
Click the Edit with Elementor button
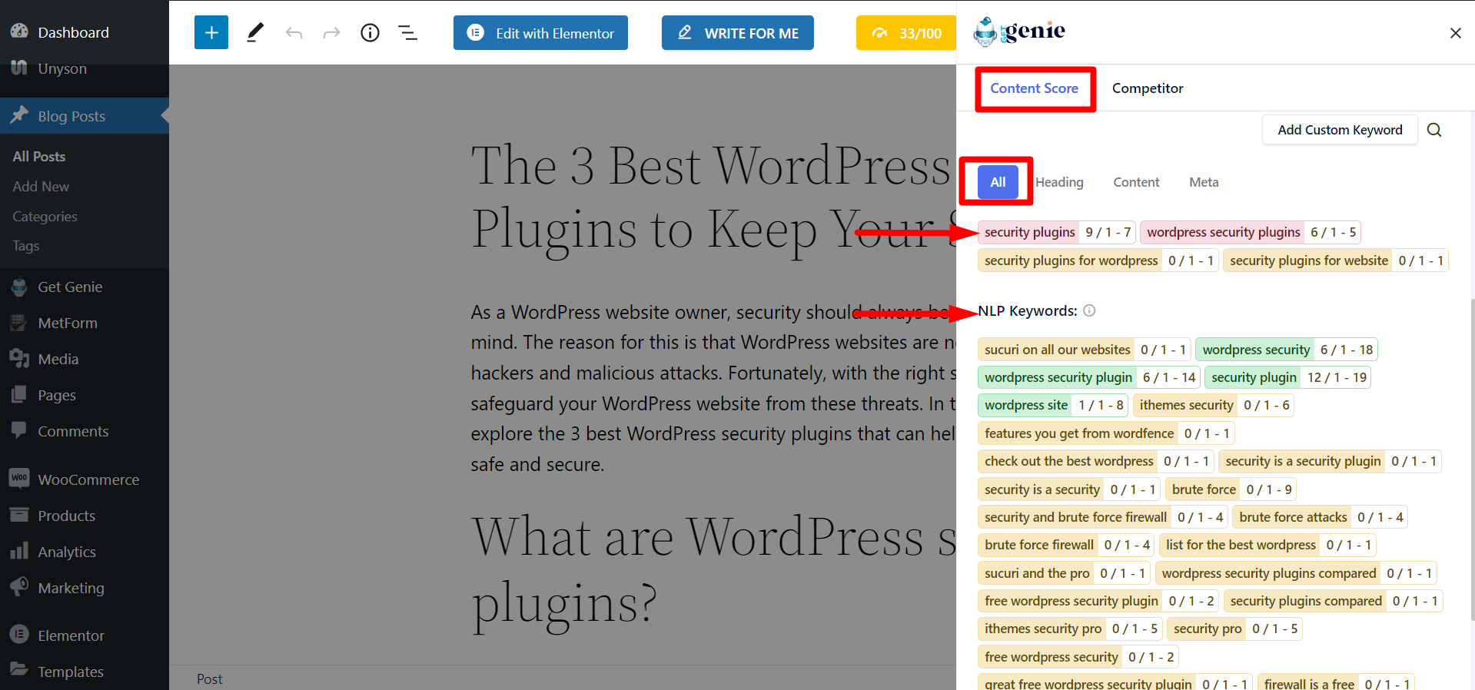540,32
